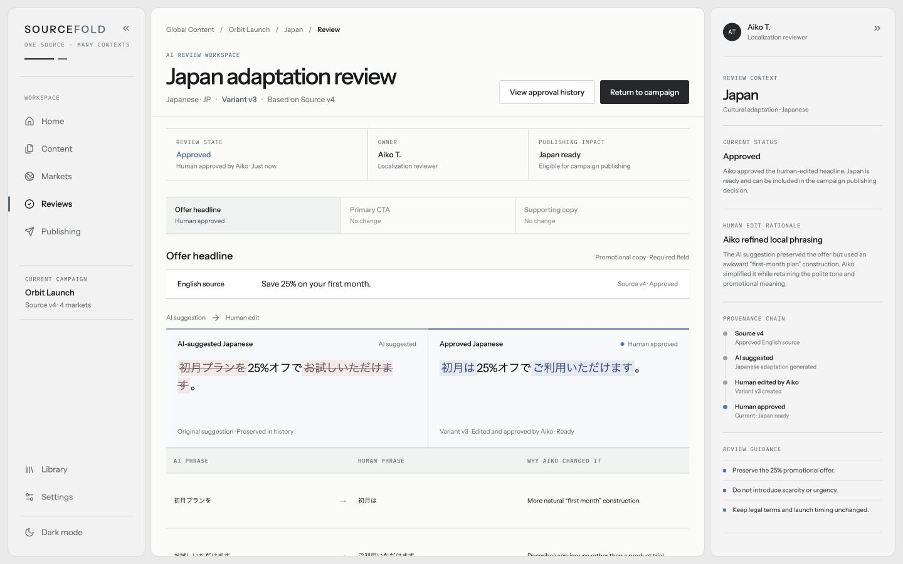The width and height of the screenshot is (903, 564).
Task: Click the Publishing paper plane icon
Action: (29, 231)
